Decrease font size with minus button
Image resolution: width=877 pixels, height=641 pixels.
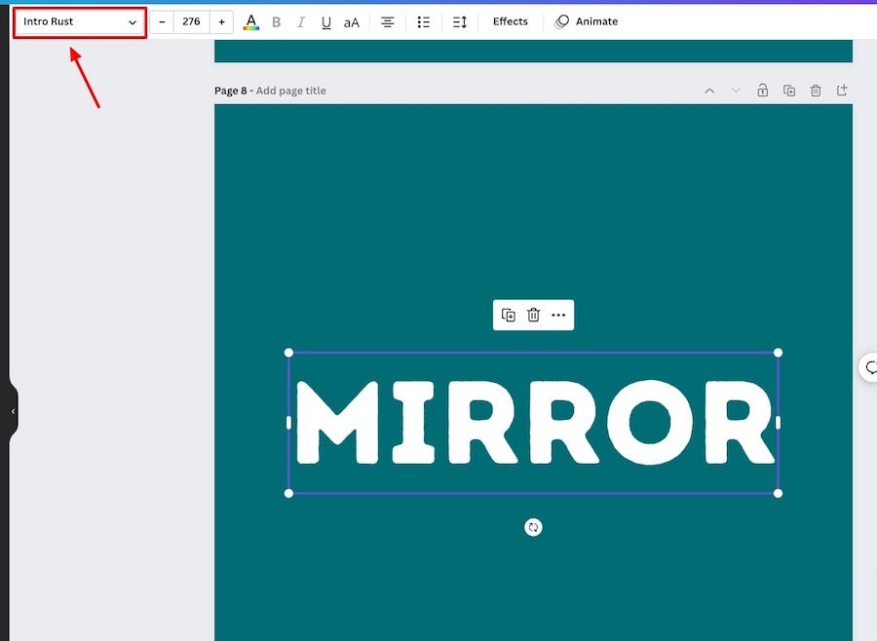162,21
